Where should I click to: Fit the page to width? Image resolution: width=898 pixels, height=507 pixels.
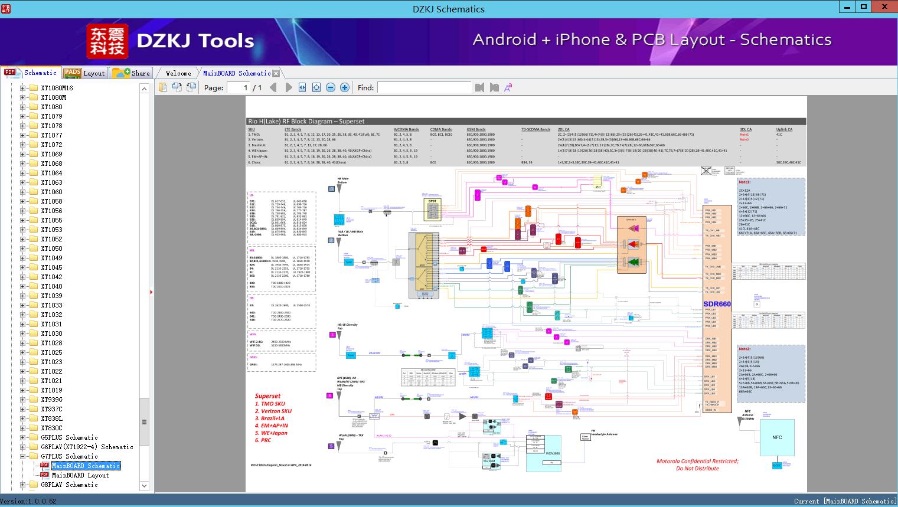(x=302, y=87)
